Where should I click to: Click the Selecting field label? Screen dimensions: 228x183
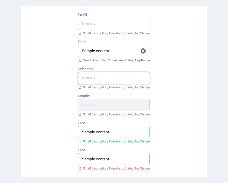coord(85,69)
